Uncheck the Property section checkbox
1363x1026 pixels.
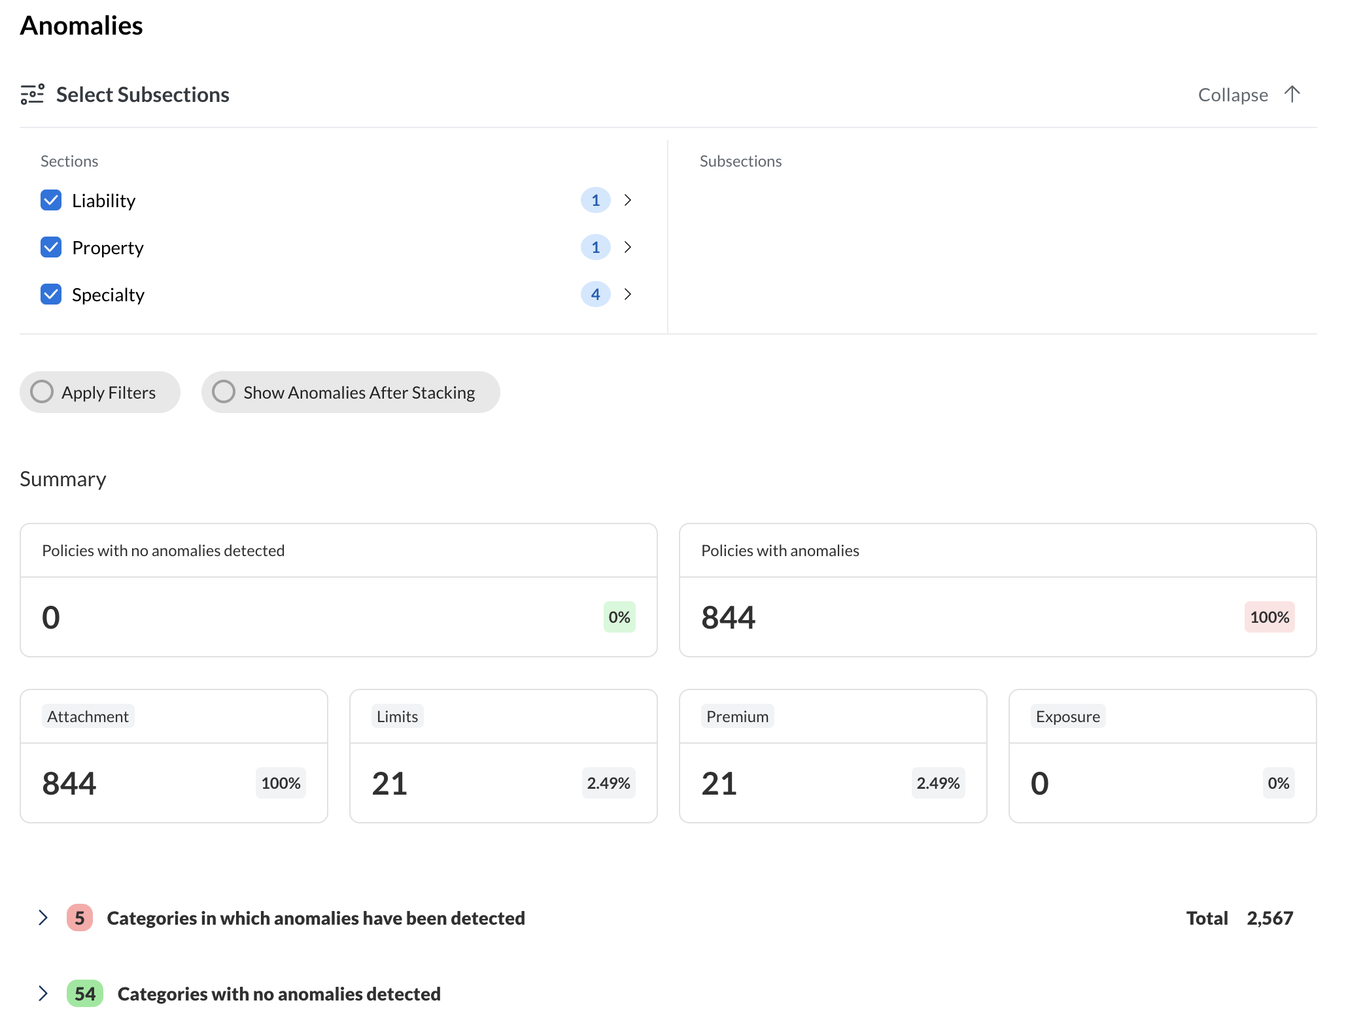pyautogui.click(x=50, y=247)
